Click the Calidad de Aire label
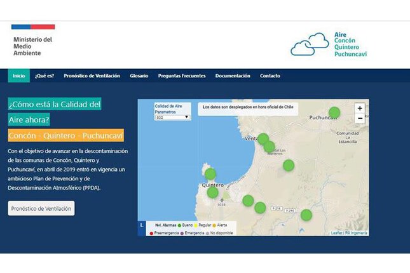Screen dimensions: 410x273 pyautogui.click(x=168, y=106)
